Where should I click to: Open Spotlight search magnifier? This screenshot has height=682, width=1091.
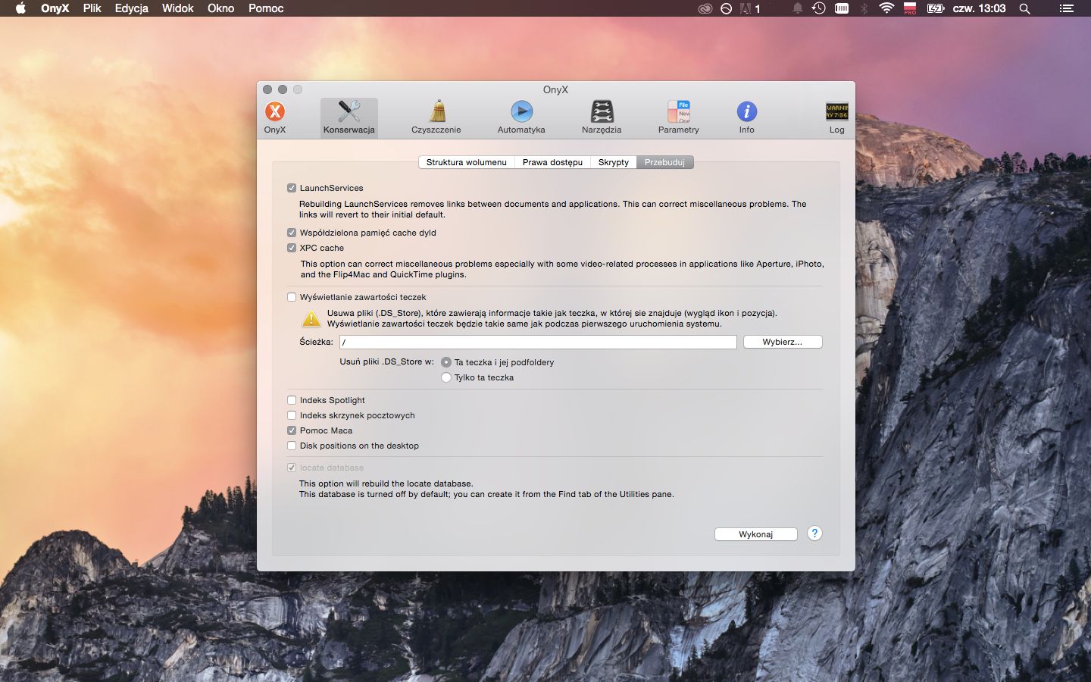pos(1025,8)
